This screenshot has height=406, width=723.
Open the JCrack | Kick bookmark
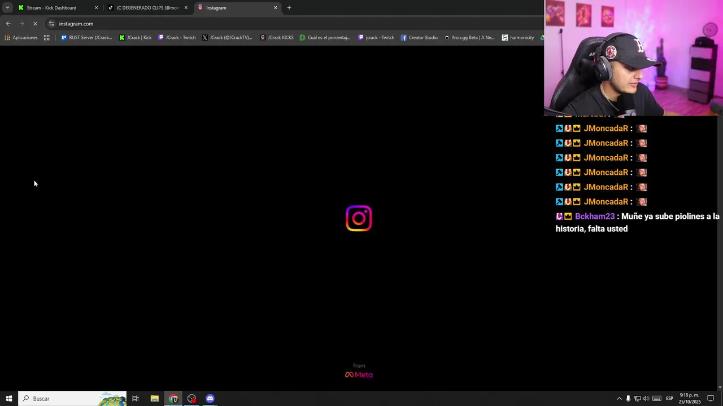[136, 38]
